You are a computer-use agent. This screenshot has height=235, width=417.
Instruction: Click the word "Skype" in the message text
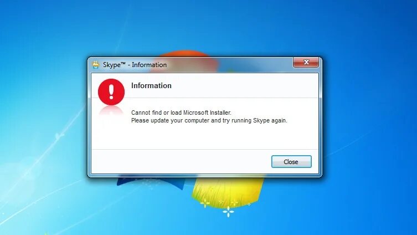(261, 121)
